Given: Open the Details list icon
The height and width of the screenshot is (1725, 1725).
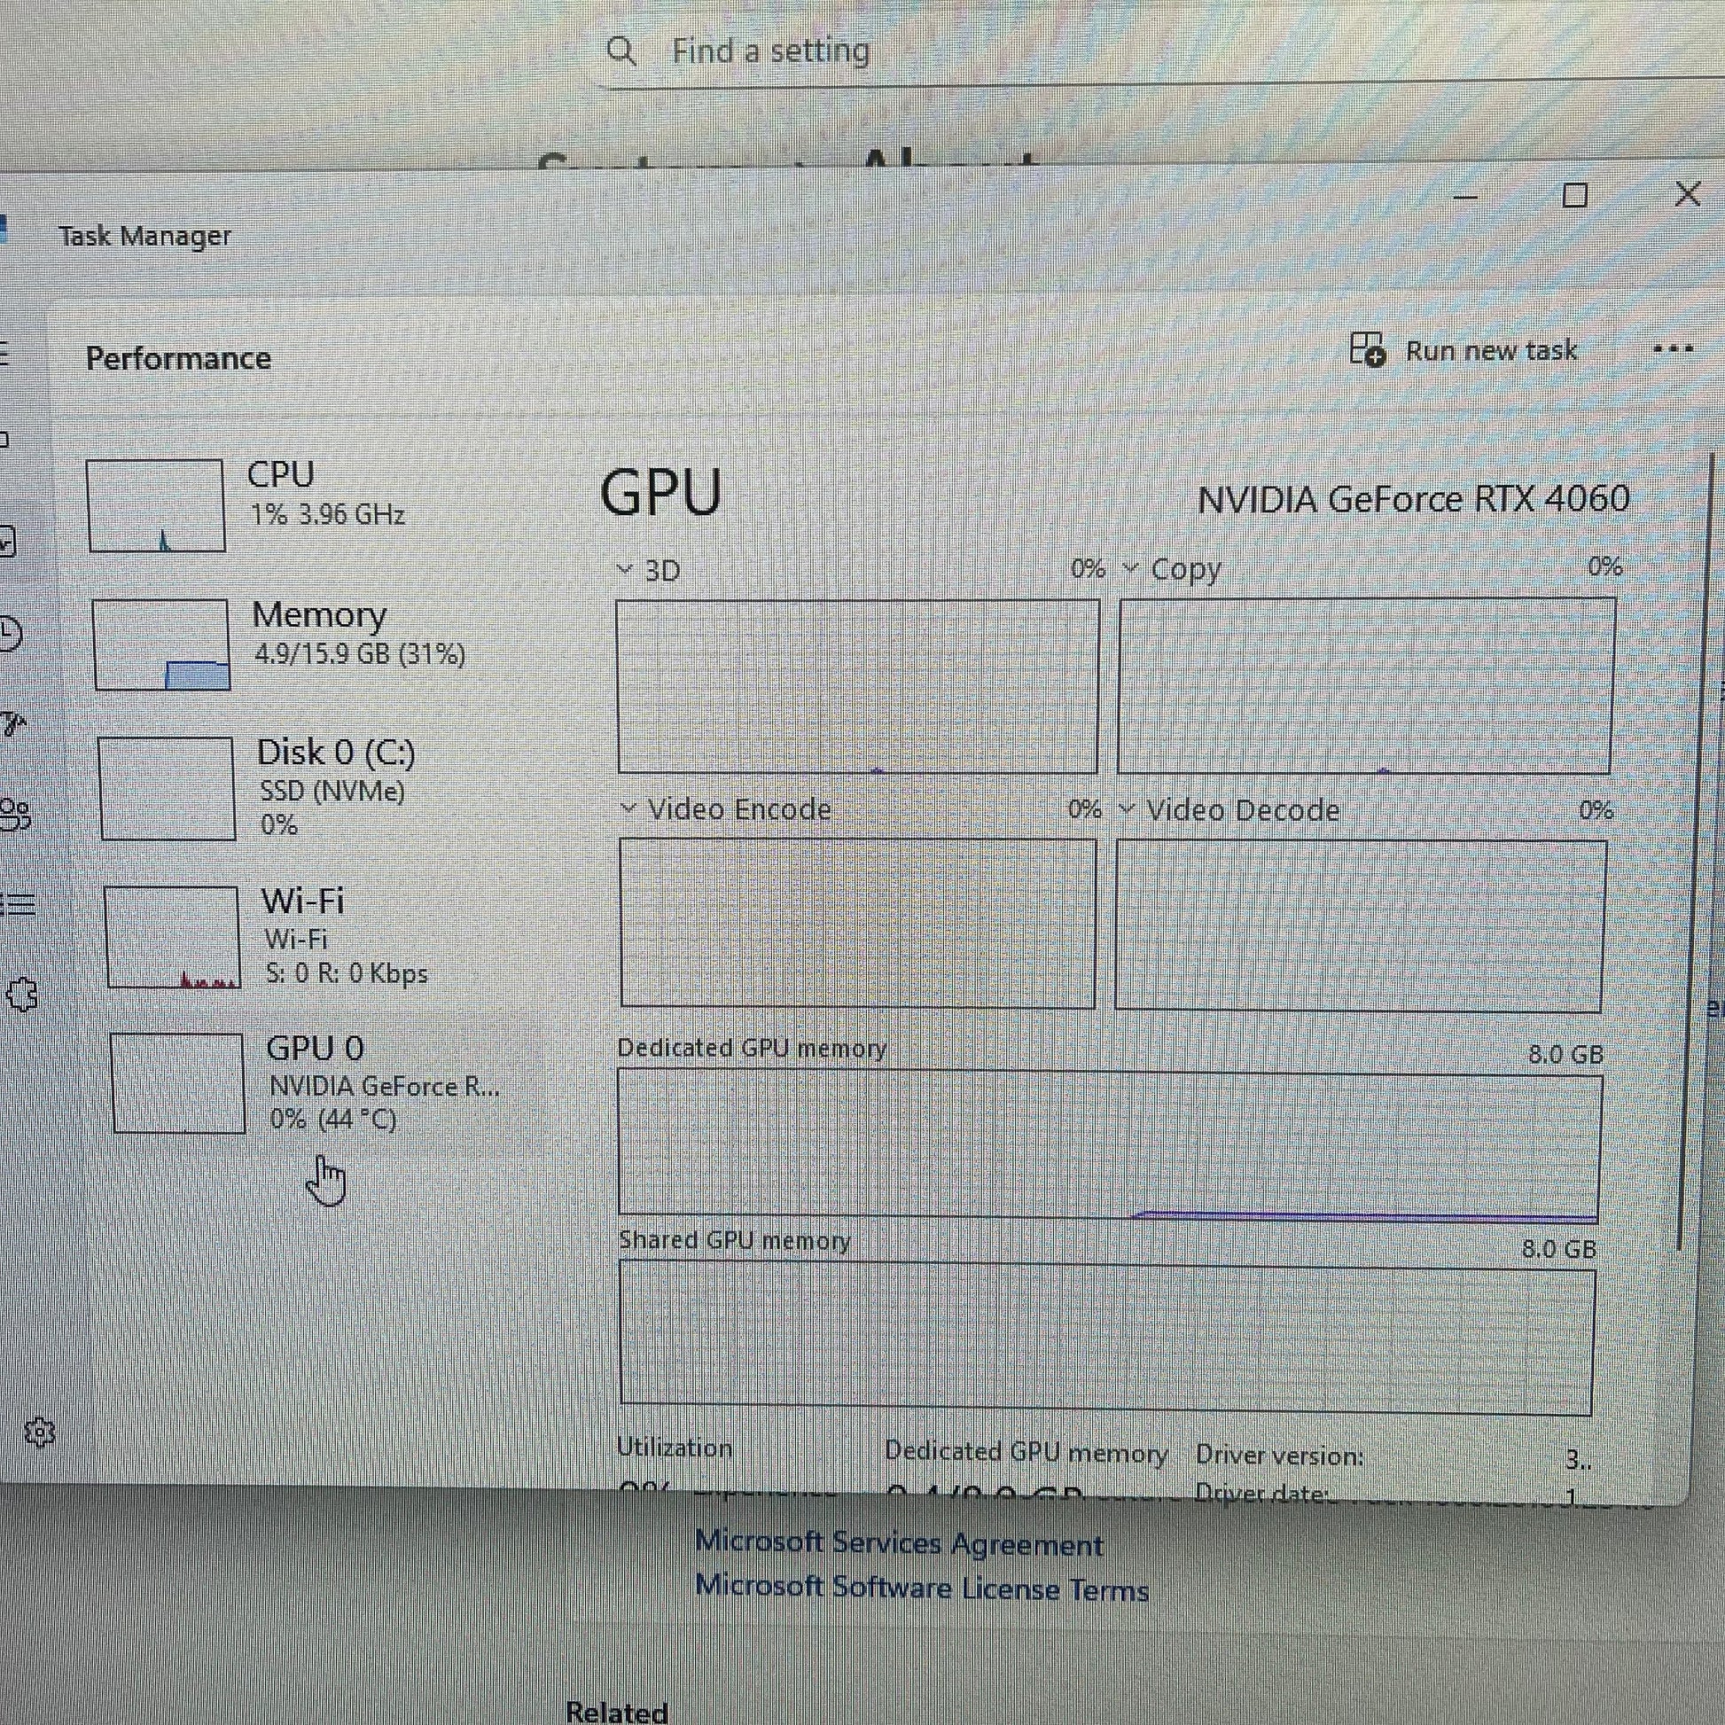Looking at the screenshot, I should click(18, 904).
